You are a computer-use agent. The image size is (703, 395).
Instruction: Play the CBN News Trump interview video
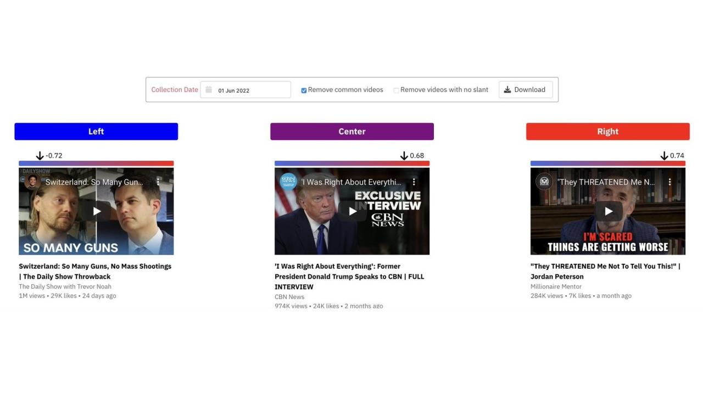point(352,211)
